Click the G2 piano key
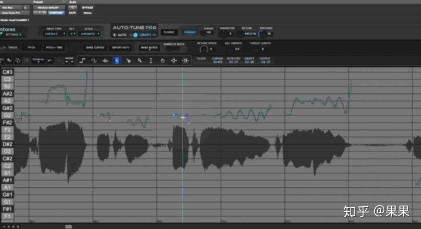 [7, 116]
